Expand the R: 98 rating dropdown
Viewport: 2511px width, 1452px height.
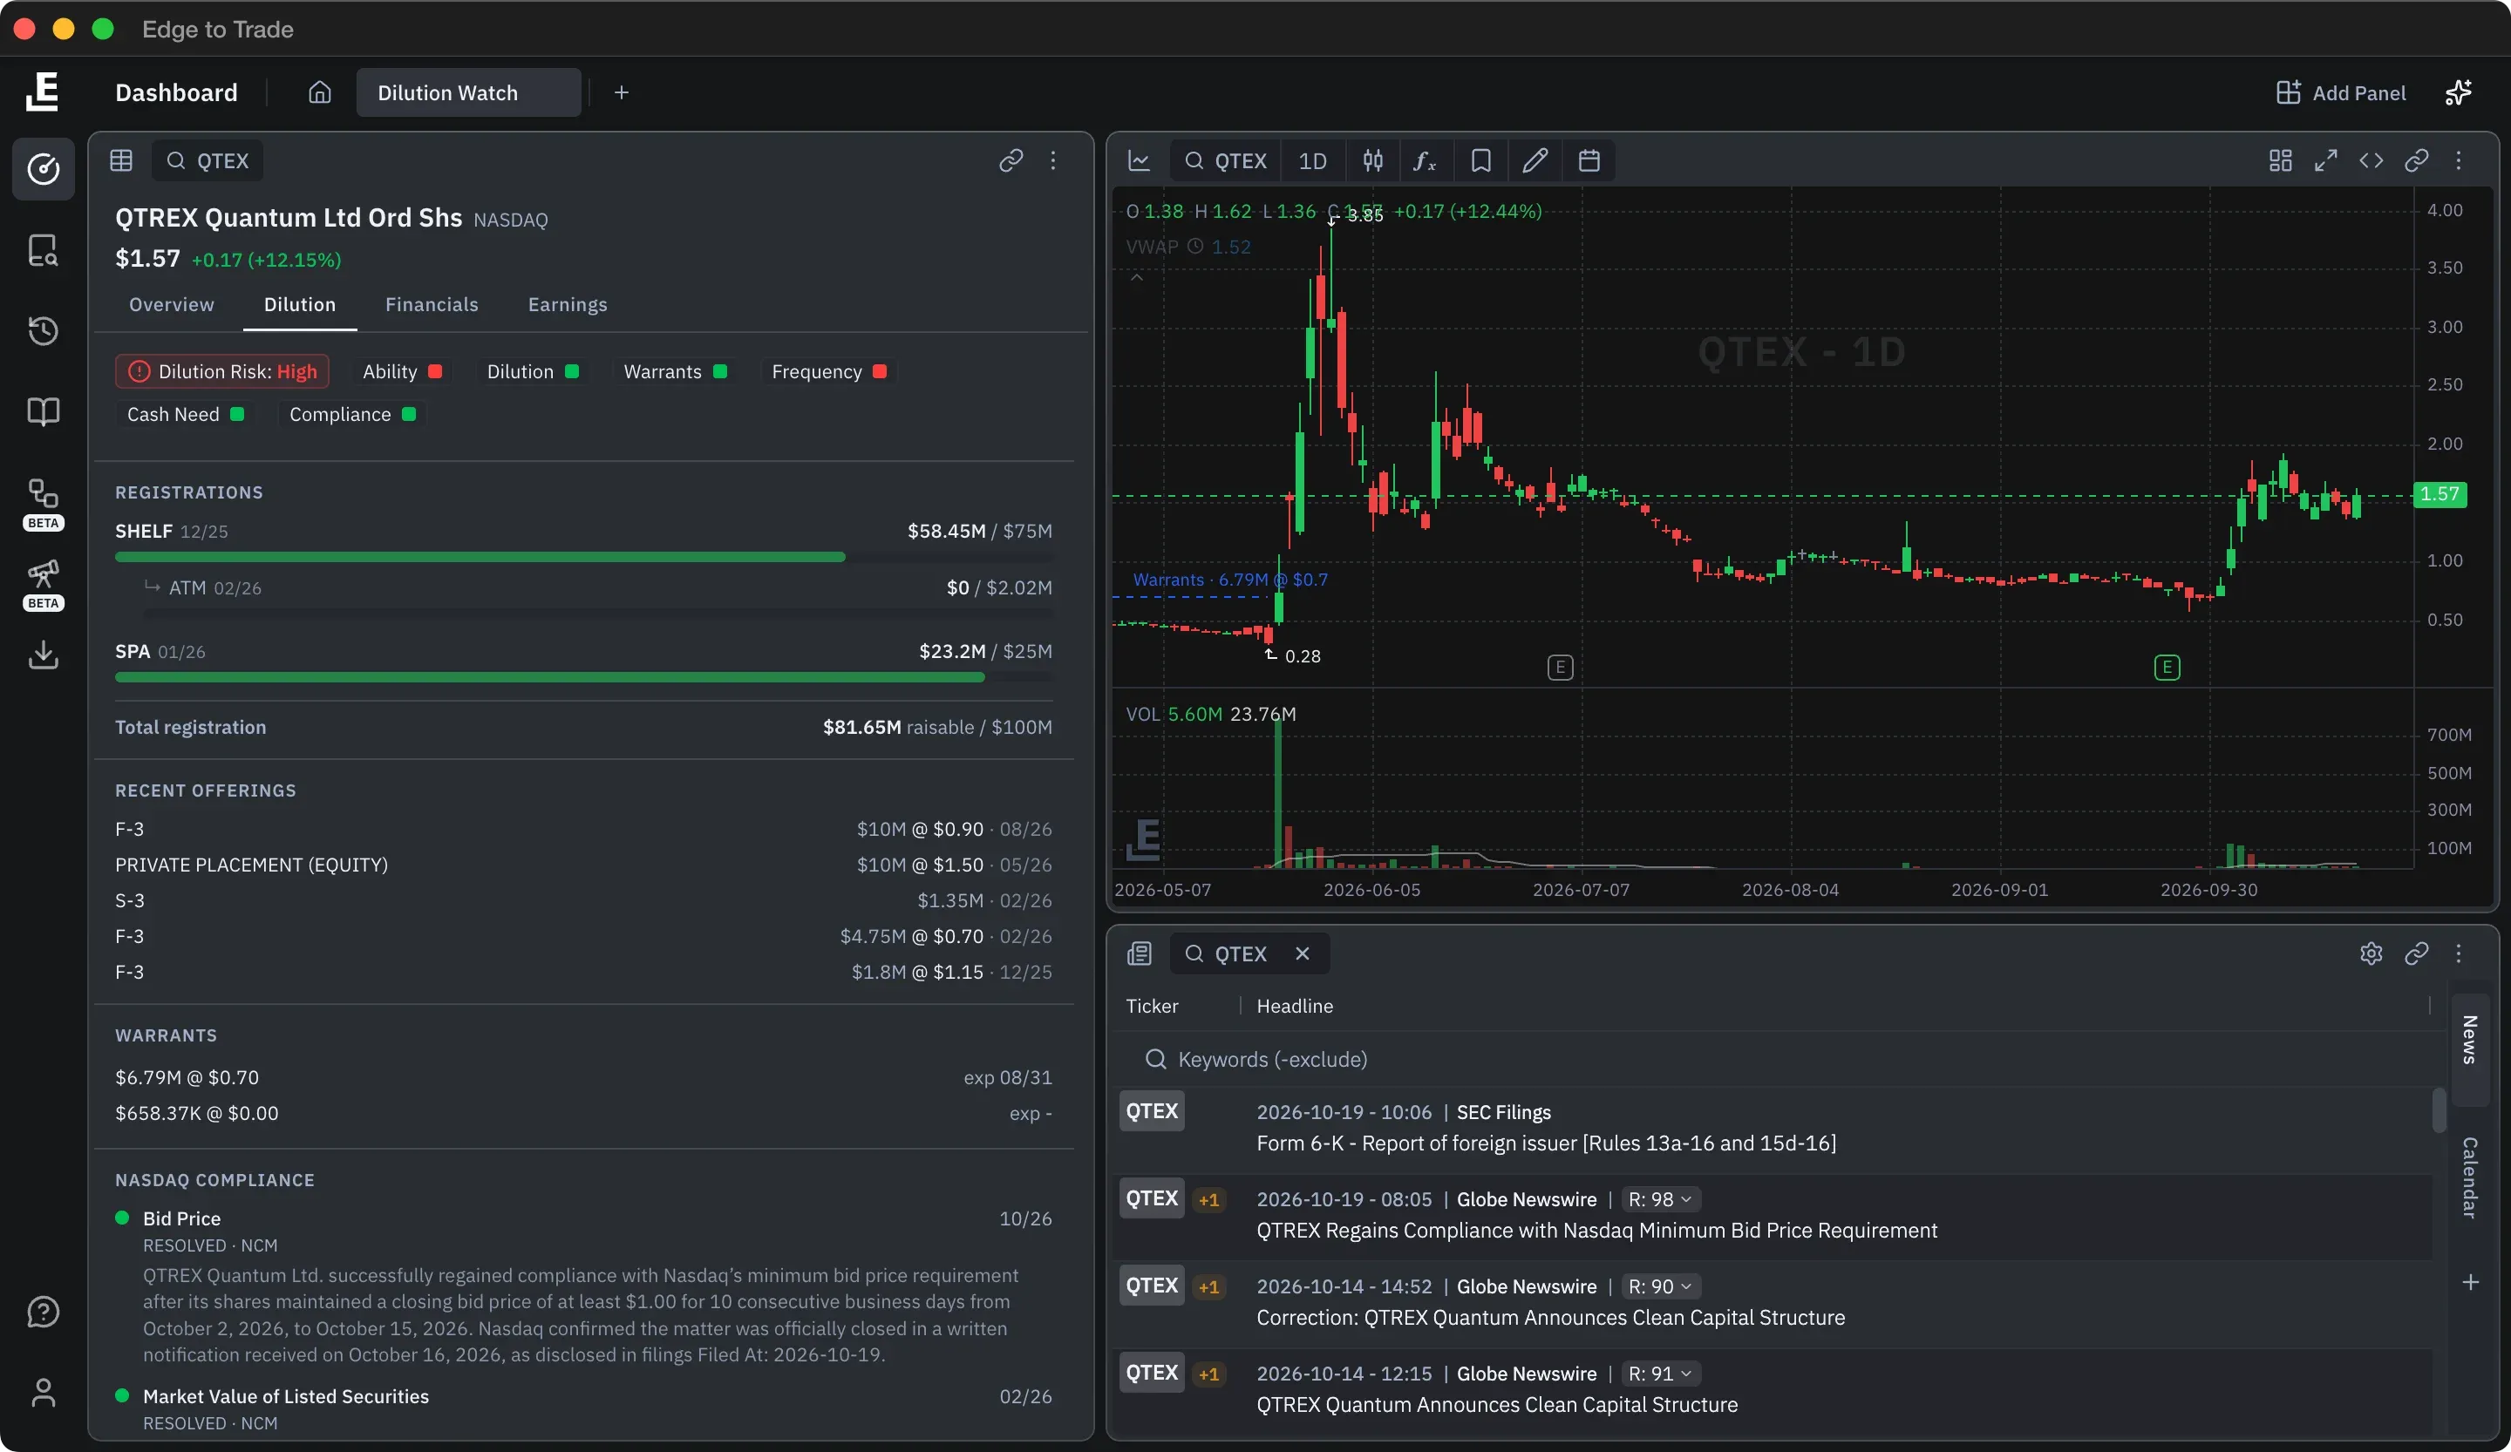click(x=1660, y=1199)
